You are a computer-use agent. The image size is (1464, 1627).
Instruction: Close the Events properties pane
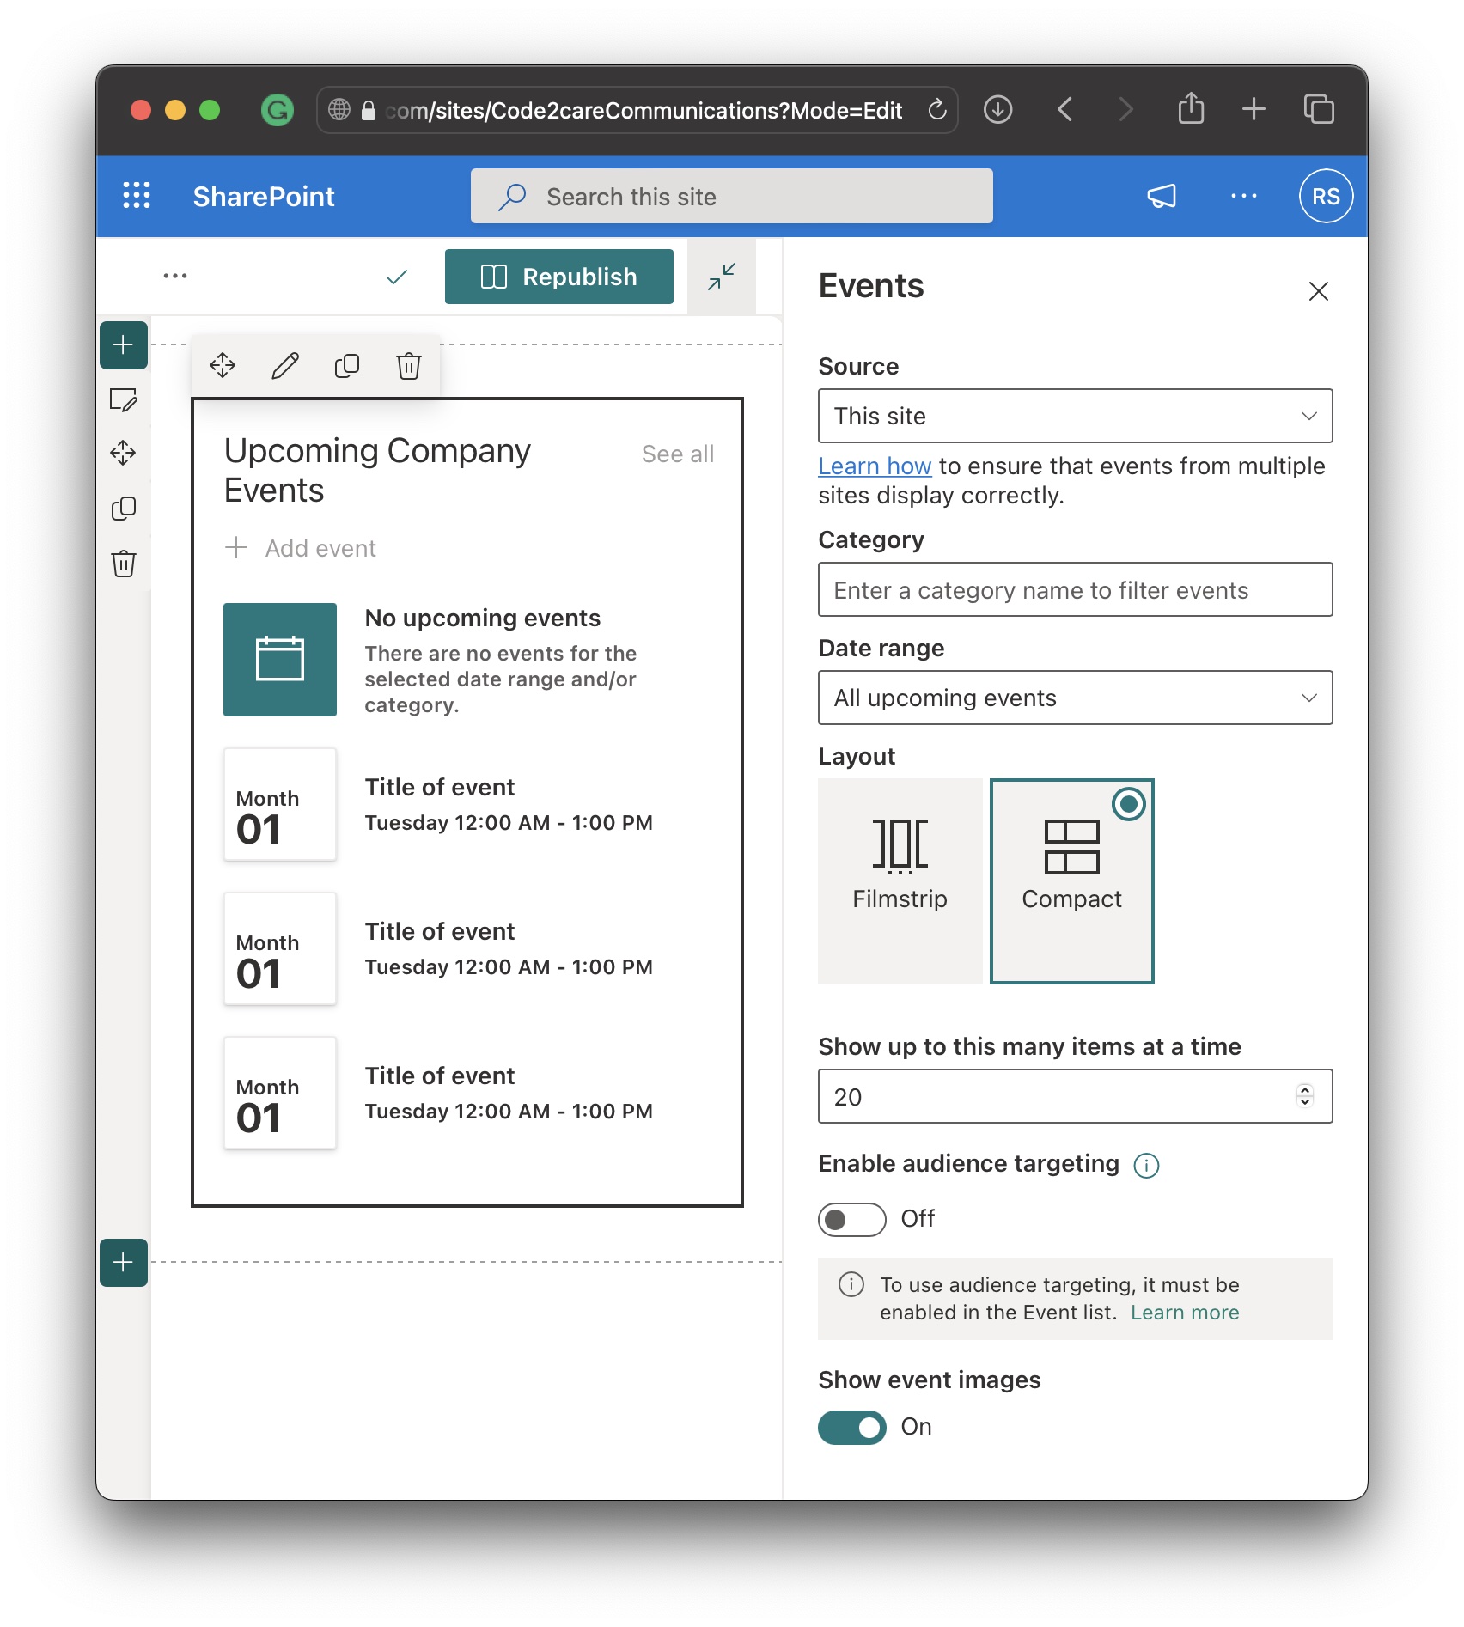1319,291
